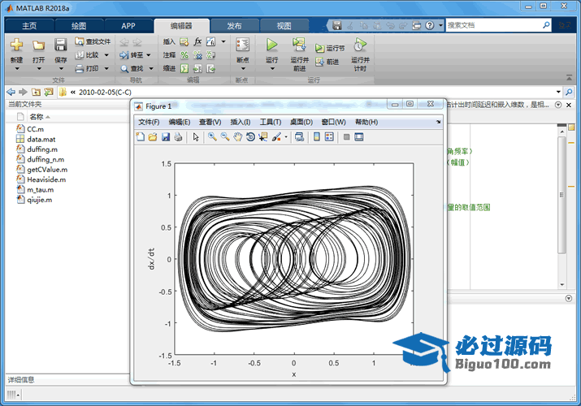Select qiujie.m in file list

click(39, 200)
